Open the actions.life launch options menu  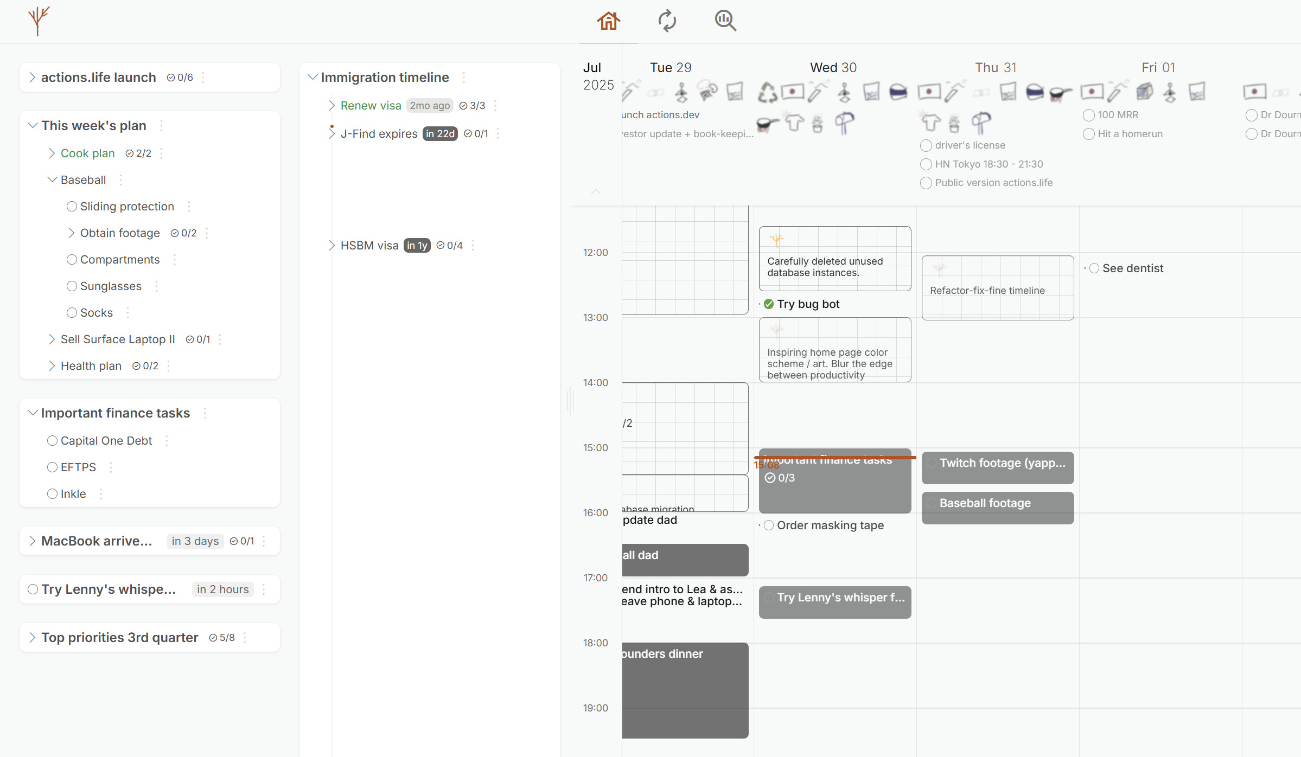click(x=203, y=78)
